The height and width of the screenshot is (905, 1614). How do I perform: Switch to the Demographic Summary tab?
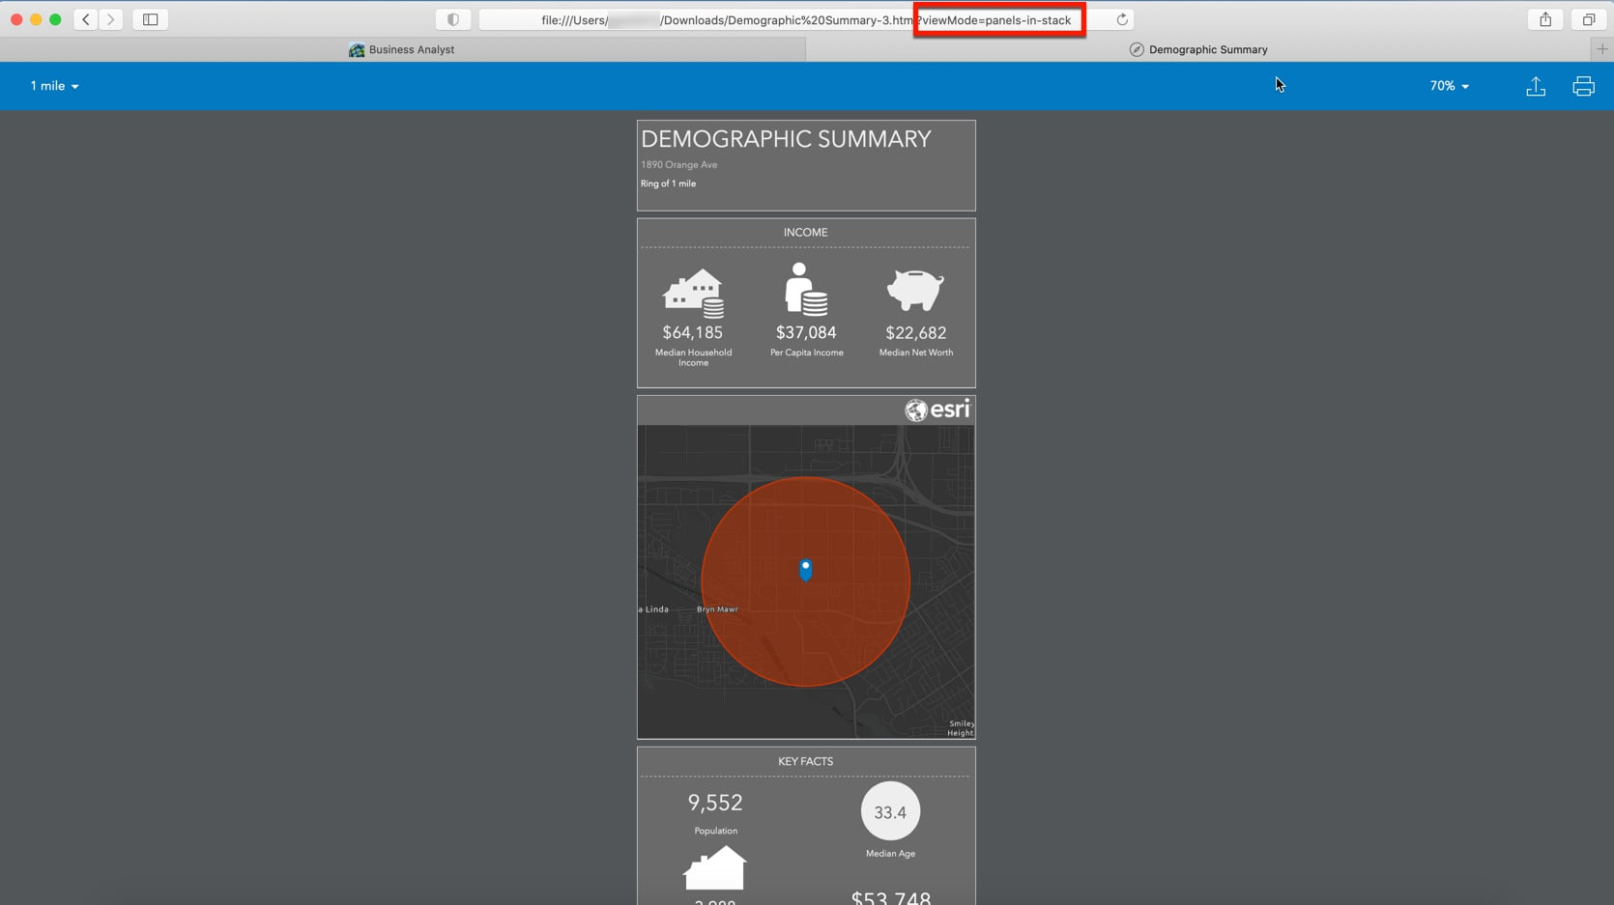coord(1198,49)
